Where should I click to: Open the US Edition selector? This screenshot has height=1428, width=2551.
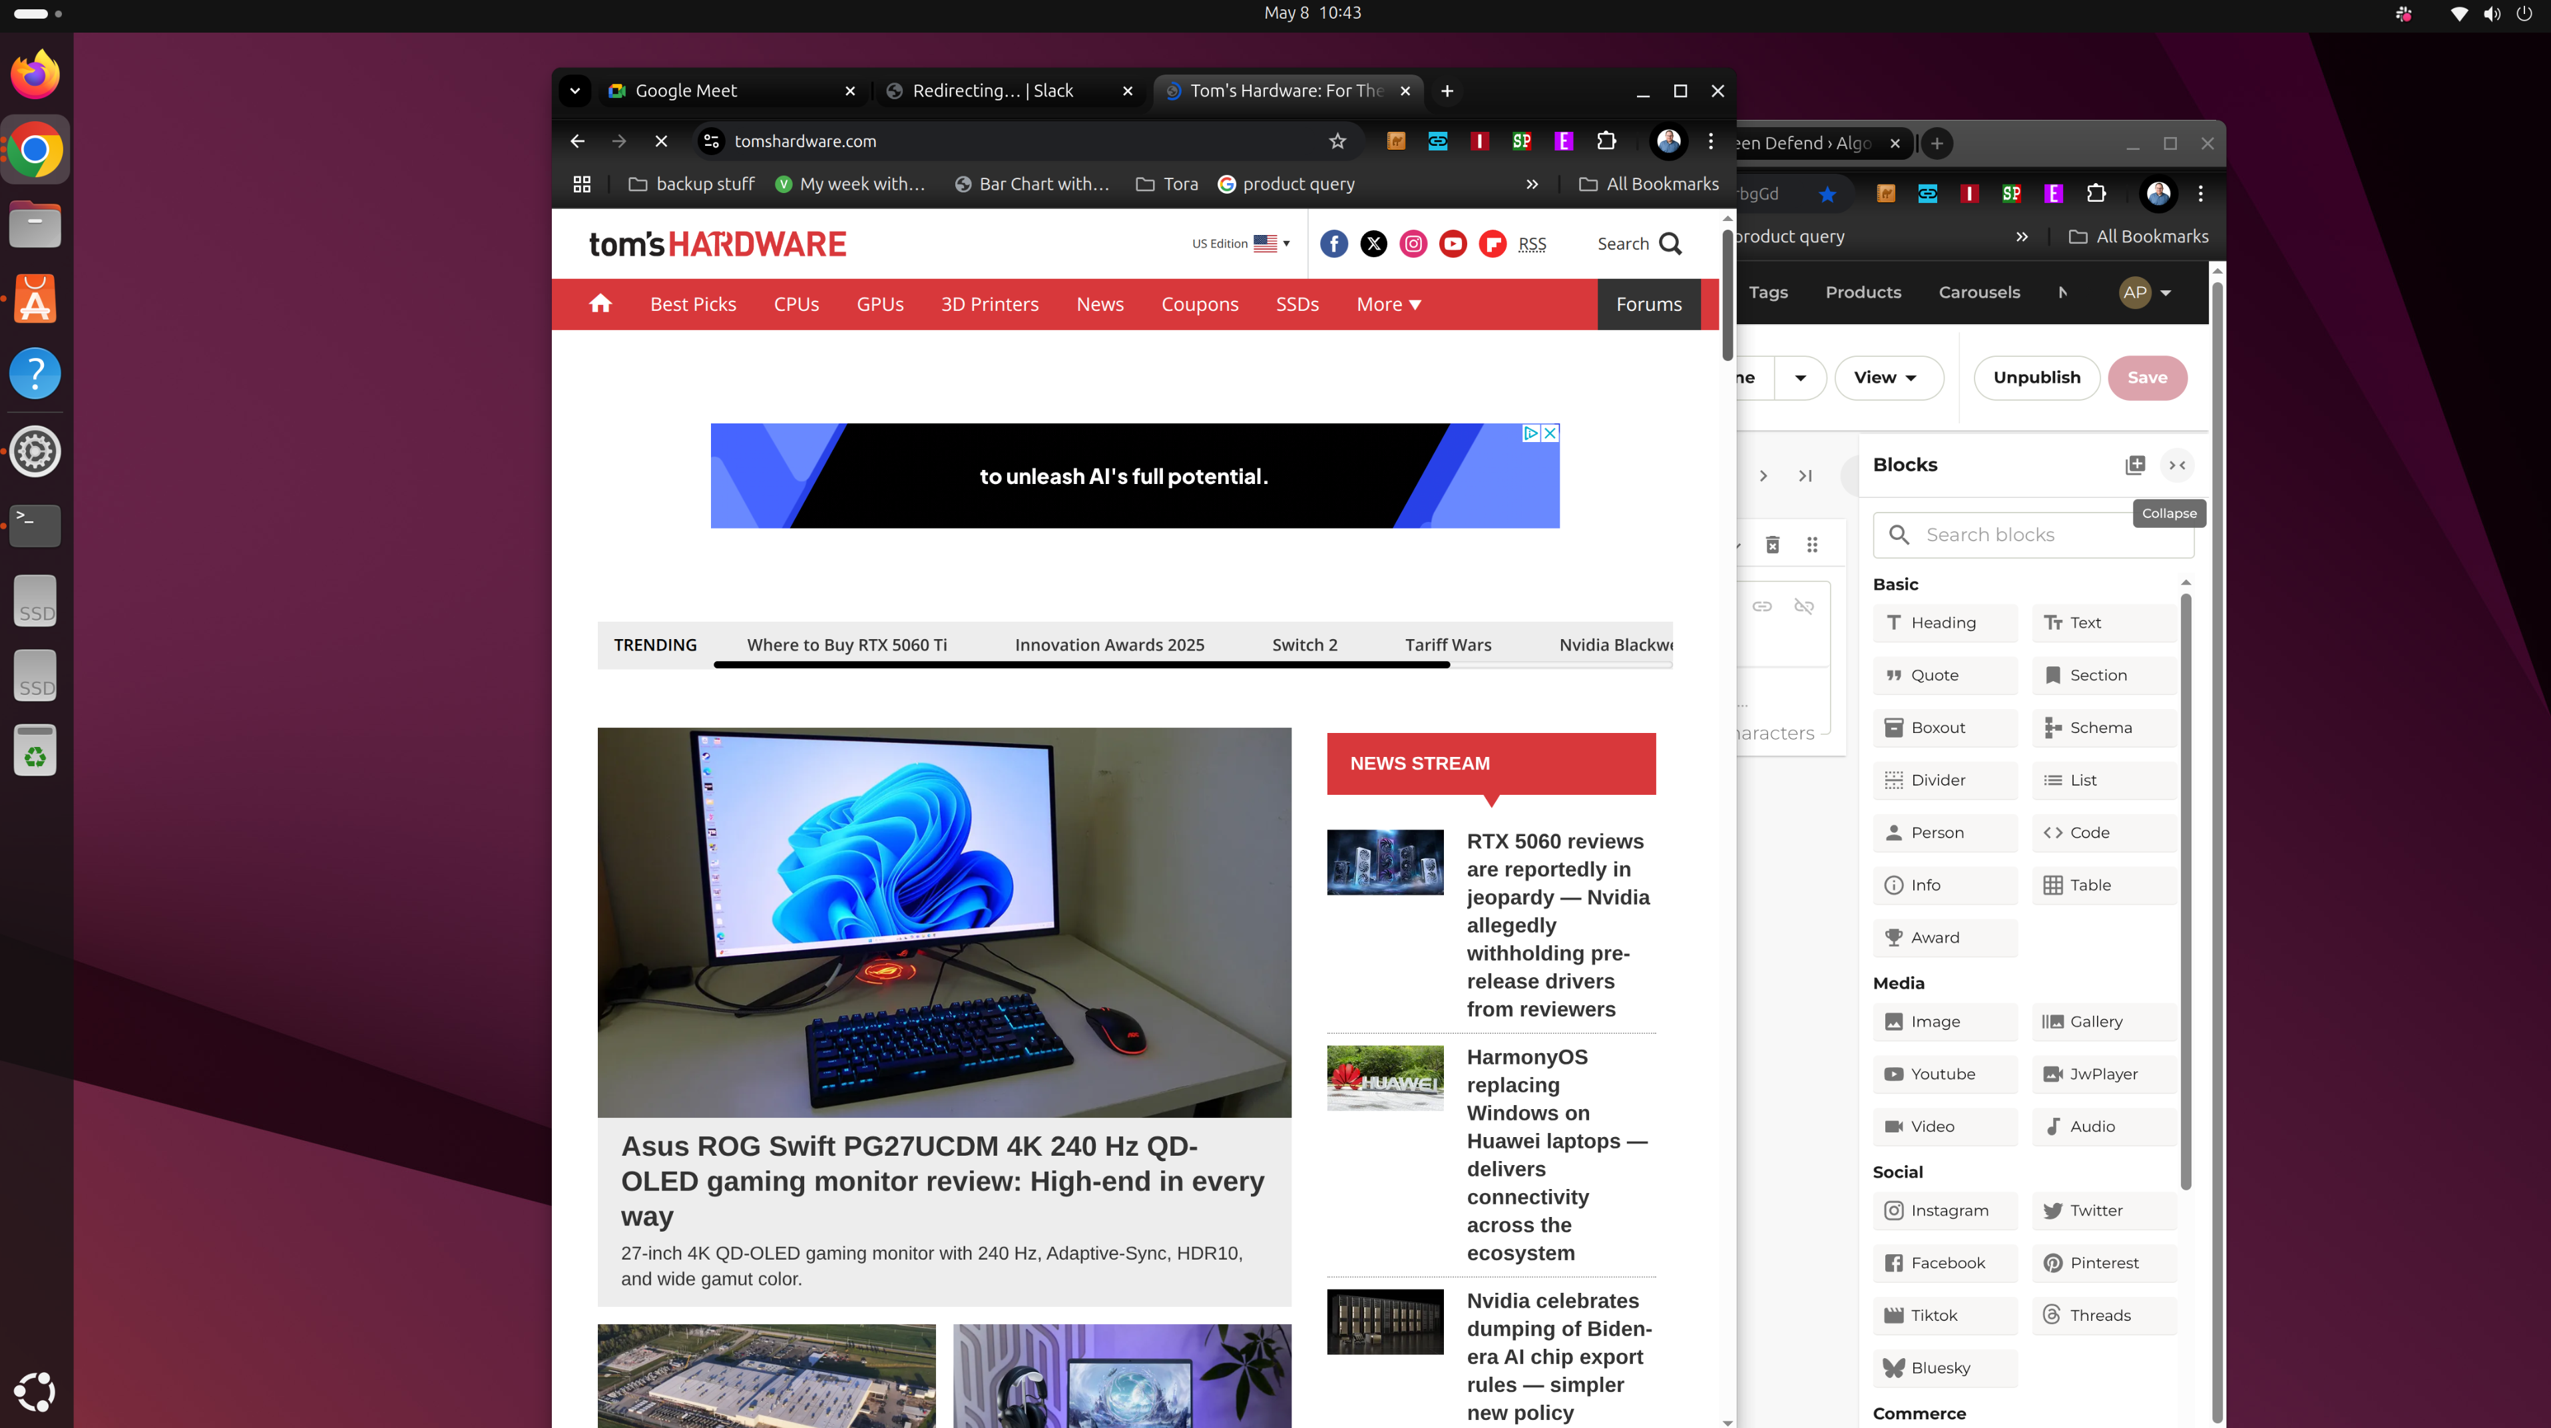click(x=1241, y=244)
